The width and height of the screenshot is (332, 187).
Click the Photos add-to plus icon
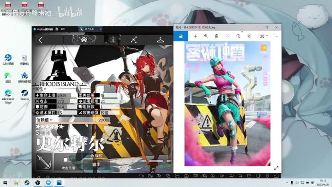(x=195, y=36)
